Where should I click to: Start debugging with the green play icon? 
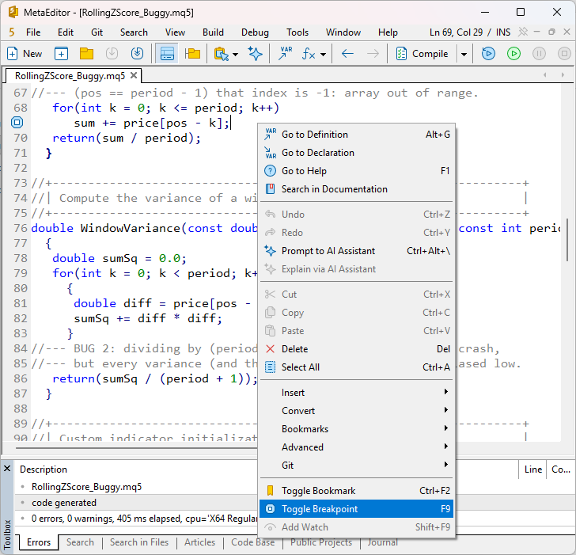tap(513, 54)
